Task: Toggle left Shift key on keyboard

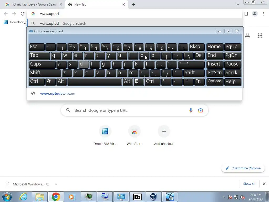Action: point(45,73)
